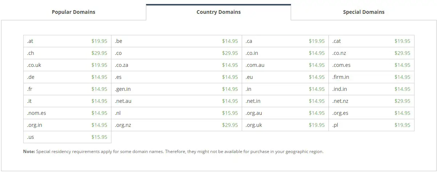Pick the .be domain cell
The height and width of the screenshot is (173, 437).
point(176,41)
